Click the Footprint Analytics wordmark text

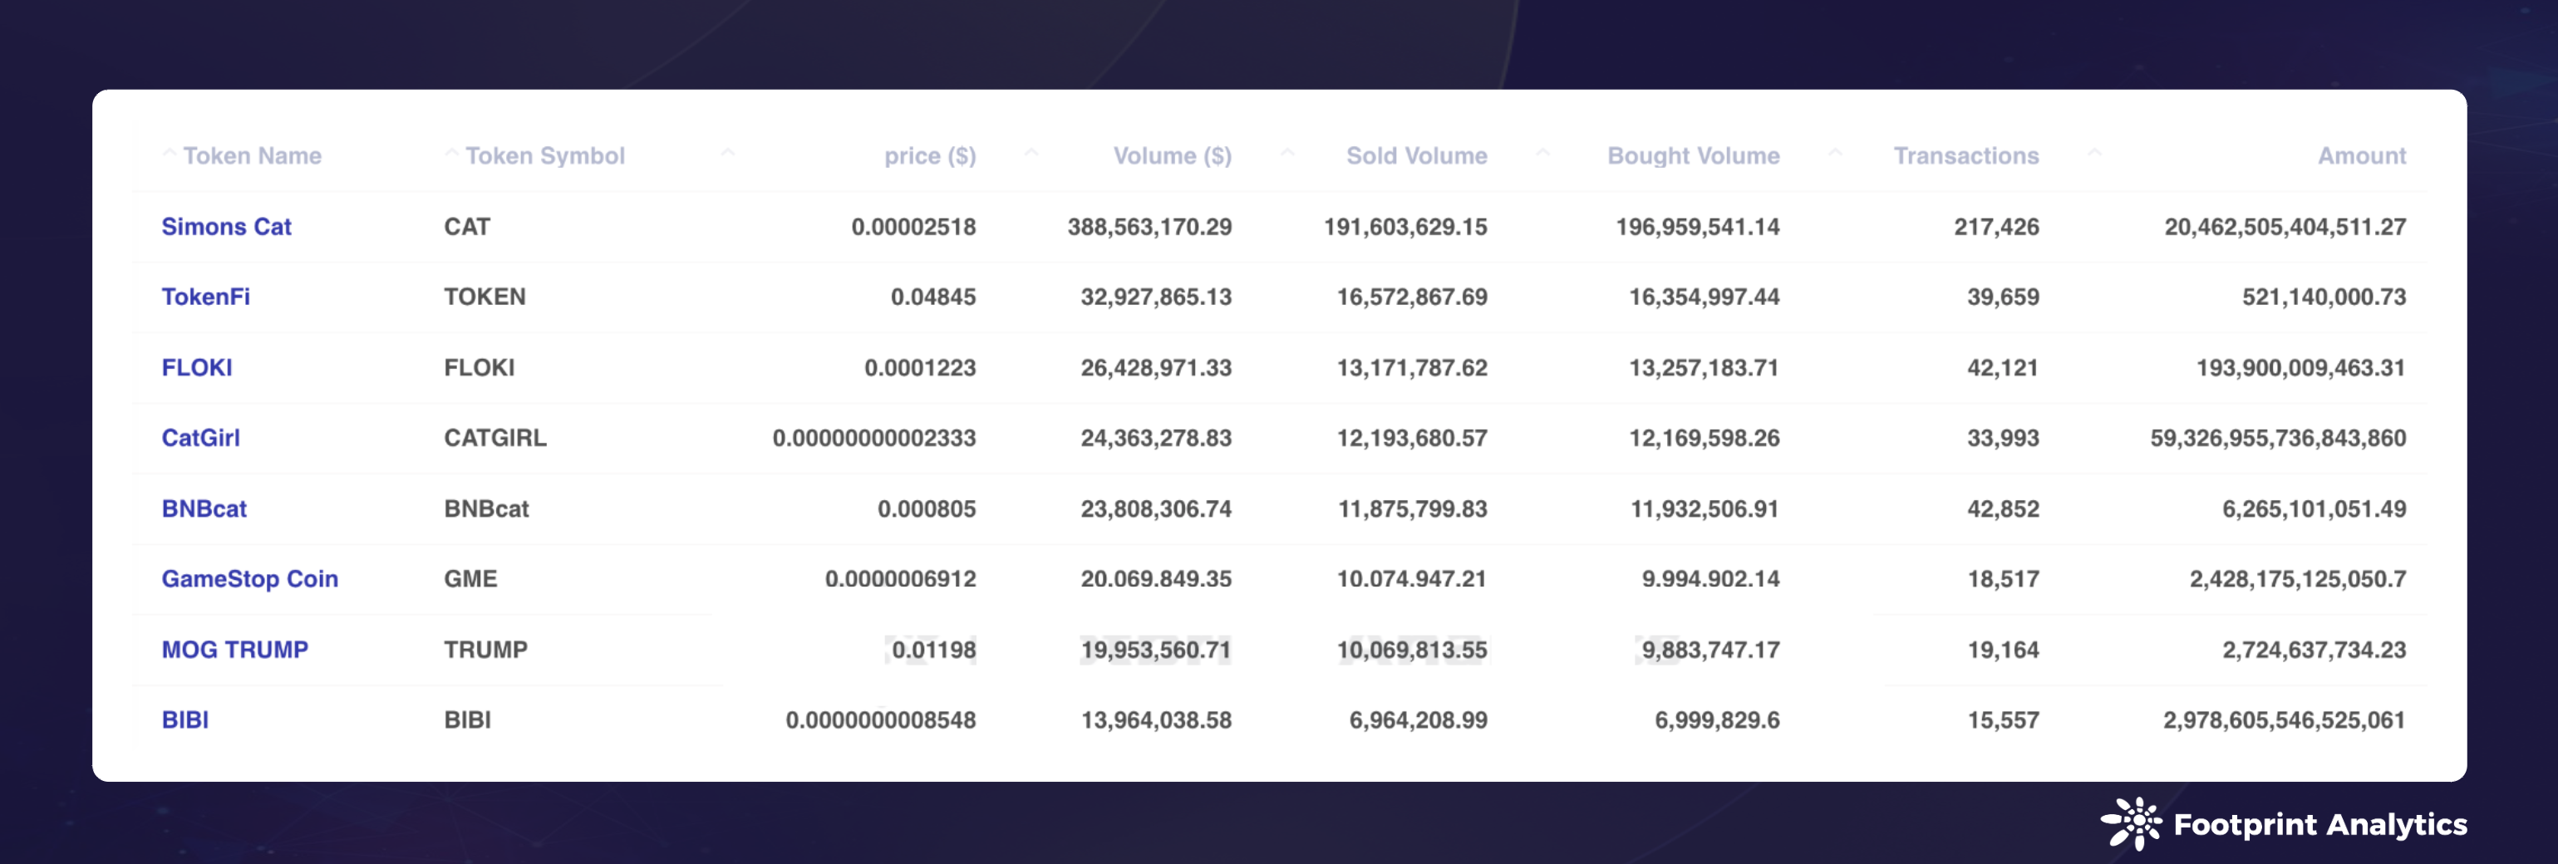[x=2319, y=824]
